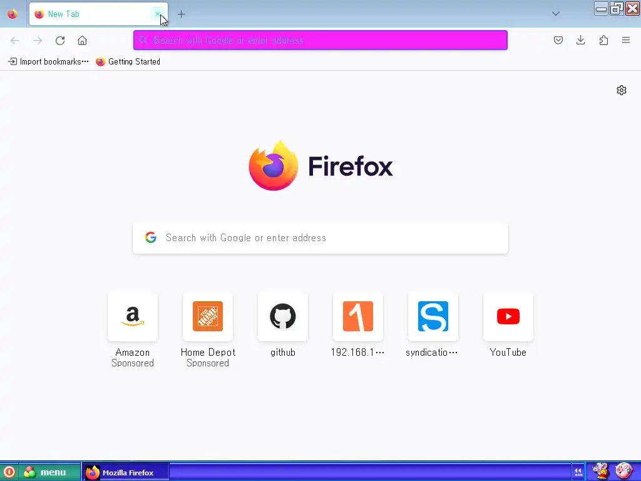The width and height of the screenshot is (641, 481).
Task: Click the Google search box on the page
Action: tap(320, 238)
